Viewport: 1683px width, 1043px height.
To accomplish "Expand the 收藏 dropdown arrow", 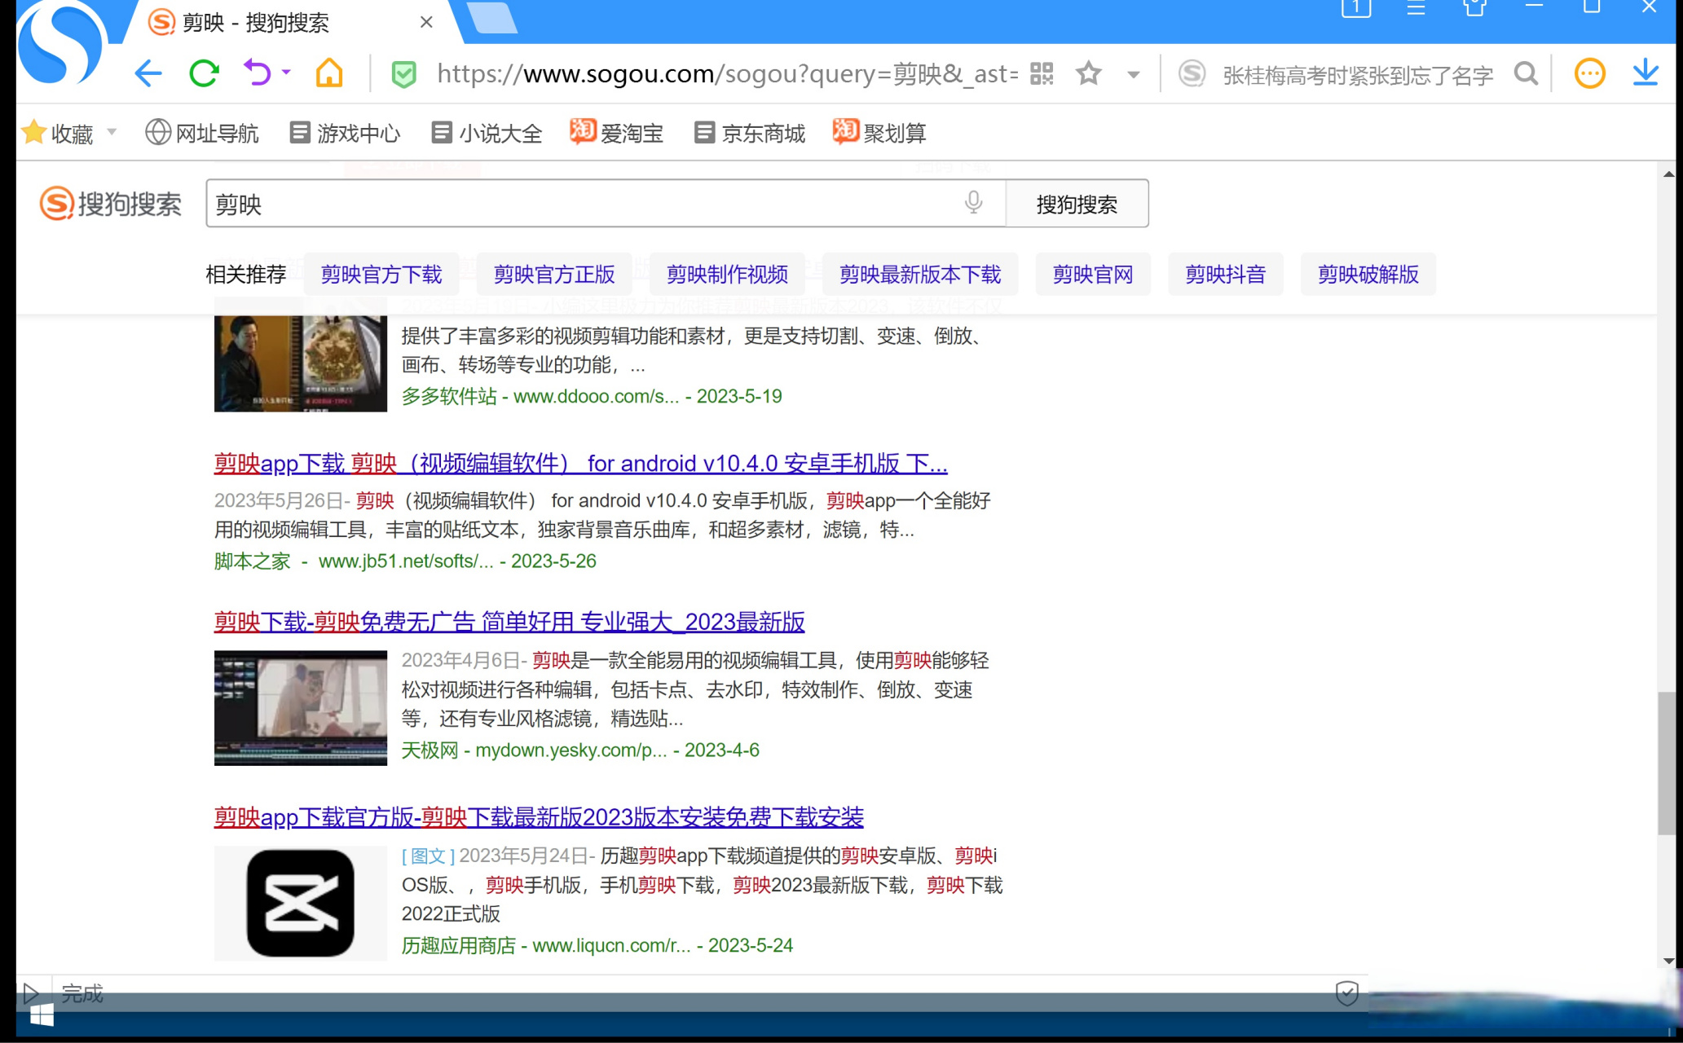I will [112, 132].
